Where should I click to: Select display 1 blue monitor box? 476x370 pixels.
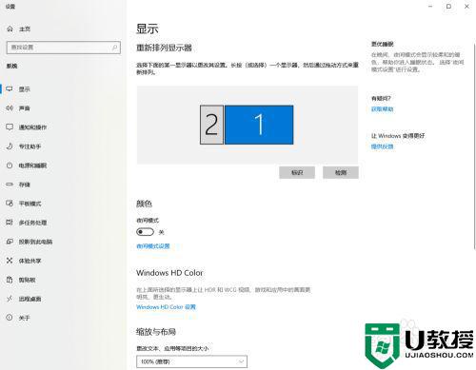pos(259,125)
